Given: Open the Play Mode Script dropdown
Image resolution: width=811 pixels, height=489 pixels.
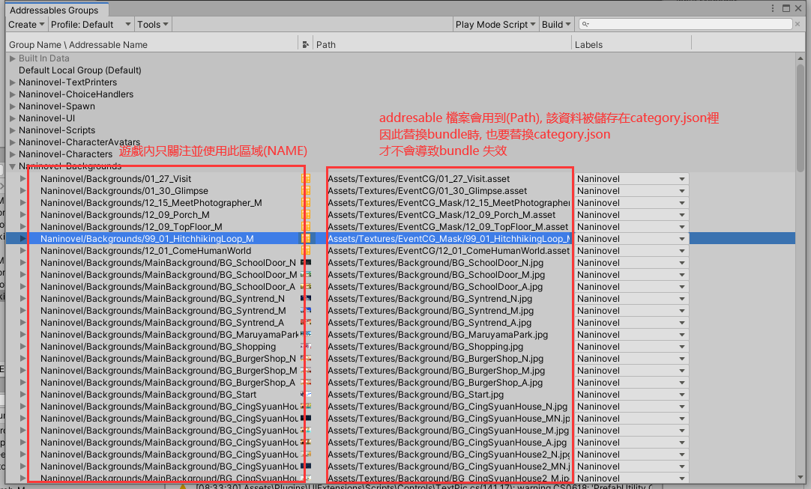Looking at the screenshot, I should [x=495, y=25].
